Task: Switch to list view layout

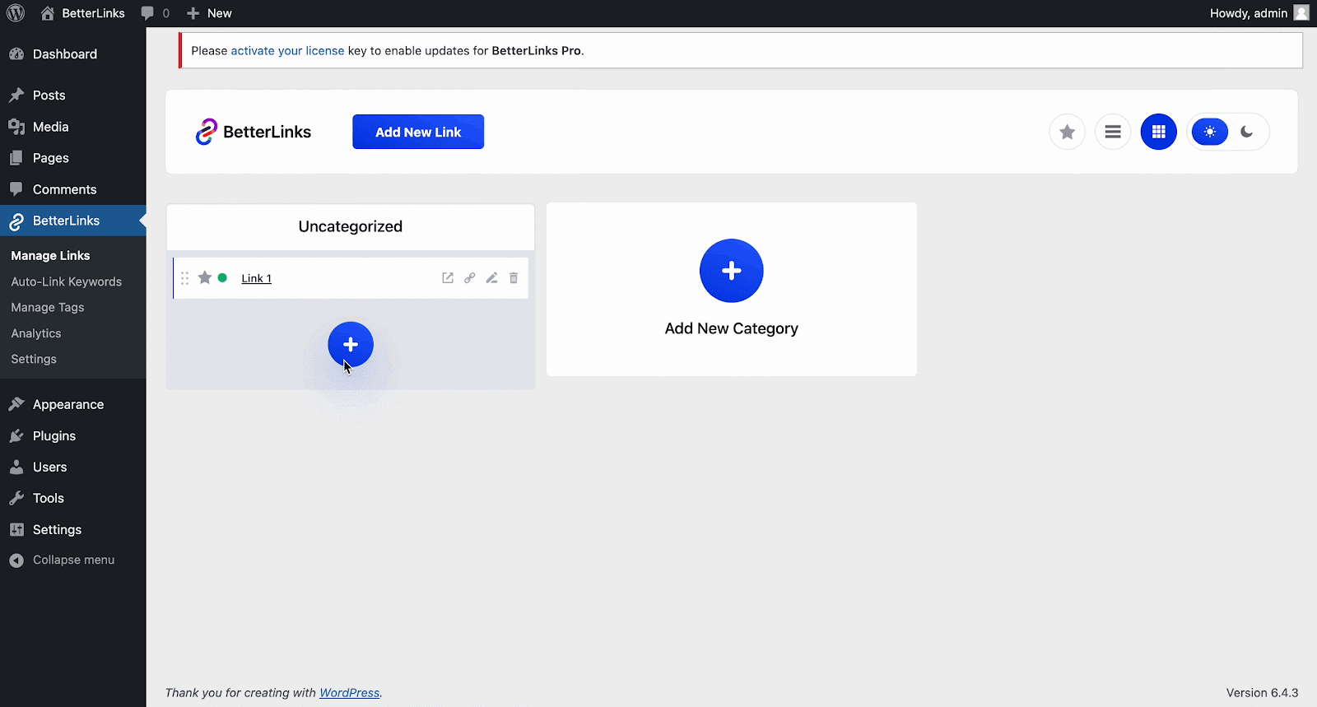Action: pyautogui.click(x=1113, y=132)
